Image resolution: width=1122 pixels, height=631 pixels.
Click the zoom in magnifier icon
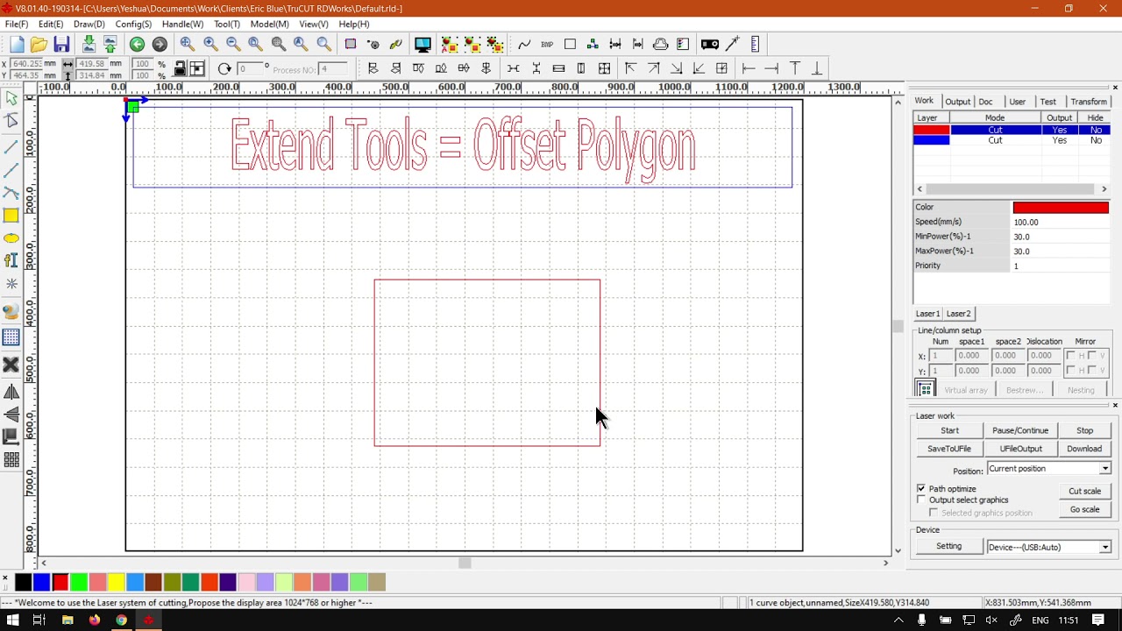click(210, 45)
